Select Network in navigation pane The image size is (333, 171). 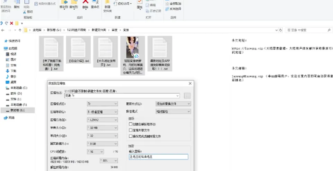pos(9,118)
